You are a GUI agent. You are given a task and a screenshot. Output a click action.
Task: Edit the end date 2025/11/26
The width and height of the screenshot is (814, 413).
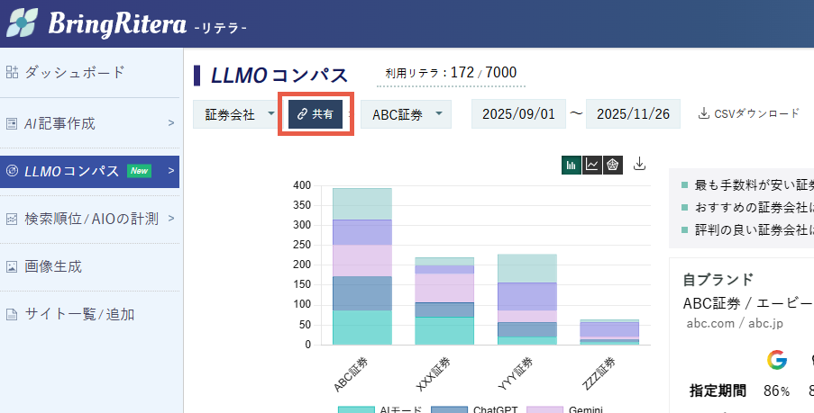[633, 114]
